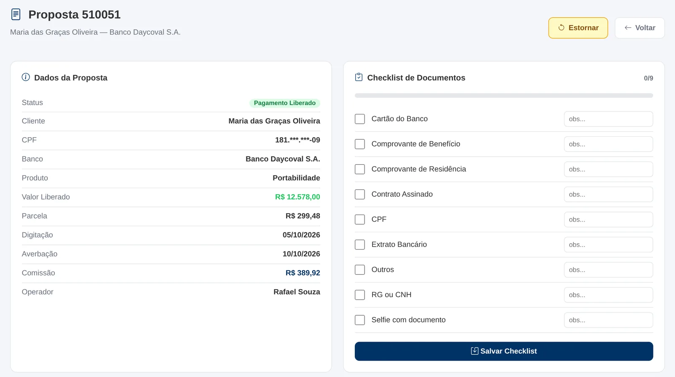Click the Estornar button

click(578, 28)
